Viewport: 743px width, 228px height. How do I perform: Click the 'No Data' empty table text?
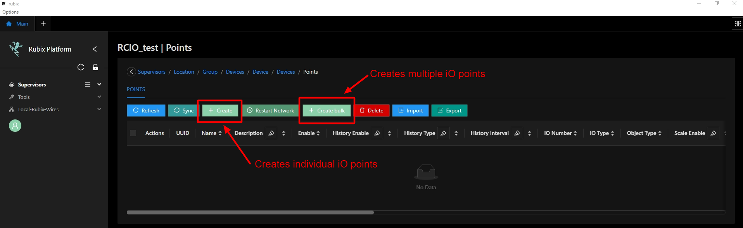click(x=426, y=187)
